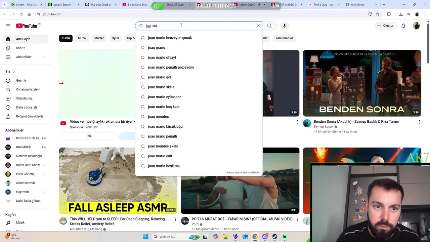This screenshot has height=242, width=430.
Task: Pick the 'joao mario boş kale' suggestion
Action: [x=199, y=107]
